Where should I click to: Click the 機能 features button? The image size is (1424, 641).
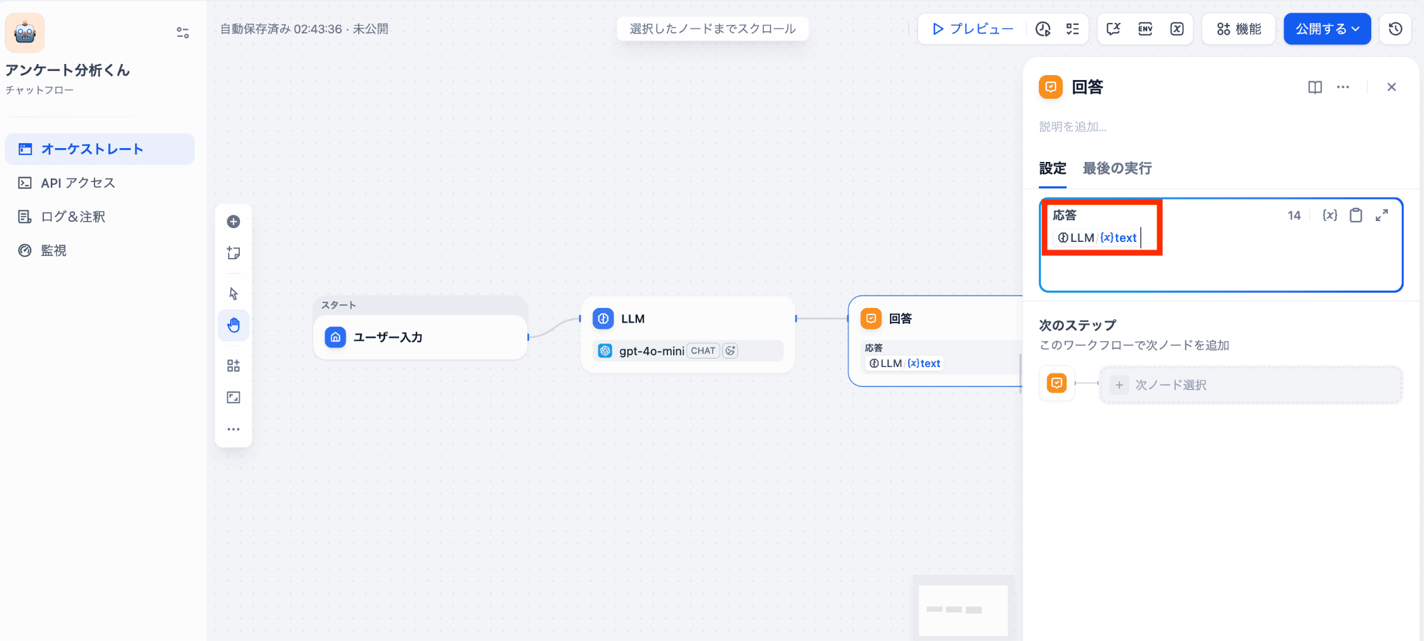coord(1238,29)
